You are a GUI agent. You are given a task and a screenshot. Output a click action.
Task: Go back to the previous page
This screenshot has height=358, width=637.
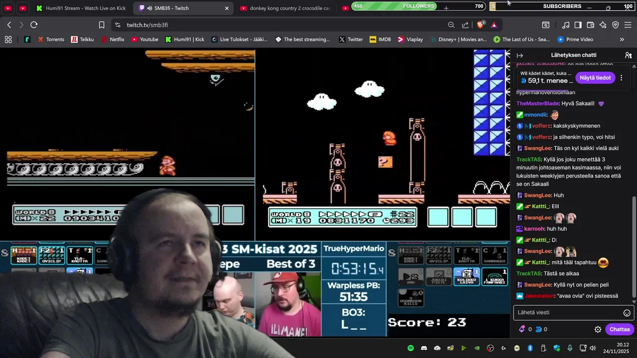point(9,25)
